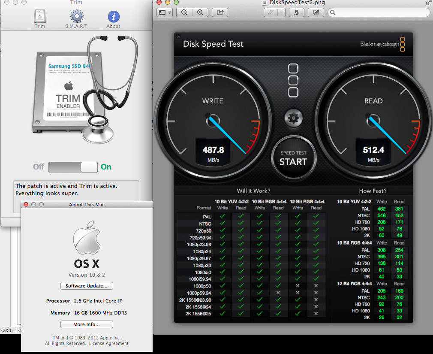Click the 462 PAL write value
This screenshot has width=433, height=354.
tap(382, 209)
